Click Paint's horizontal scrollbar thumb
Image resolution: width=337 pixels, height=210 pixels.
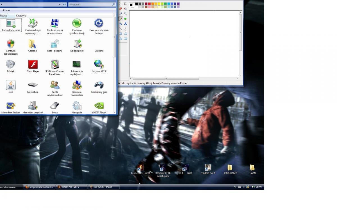click(166, 79)
